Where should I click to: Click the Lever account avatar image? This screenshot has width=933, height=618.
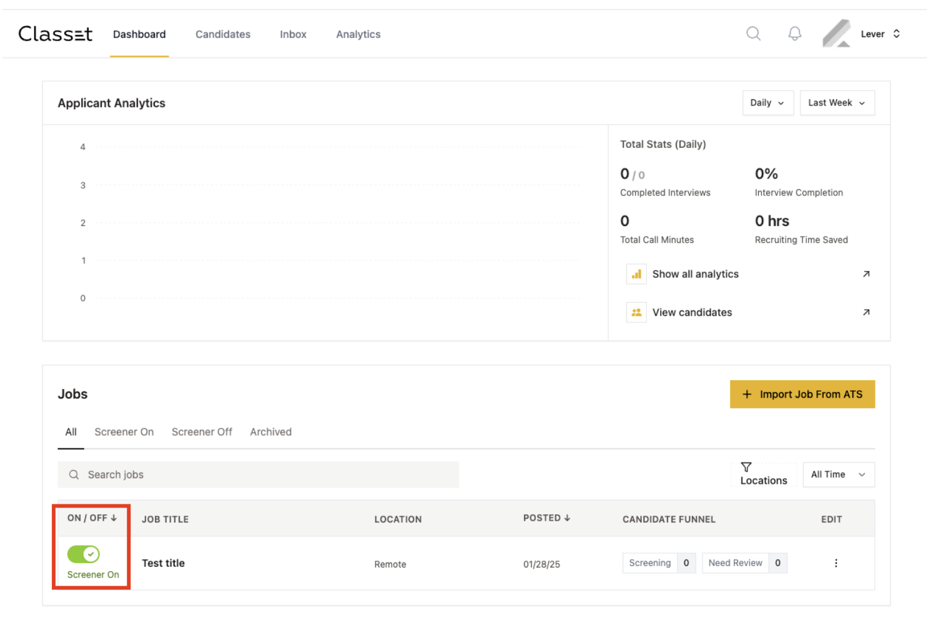coord(836,34)
